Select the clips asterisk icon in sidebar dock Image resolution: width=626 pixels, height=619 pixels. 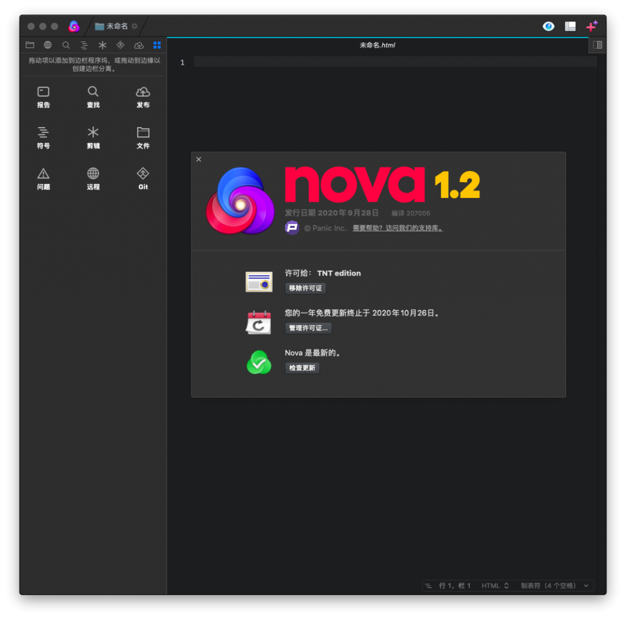[x=102, y=45]
